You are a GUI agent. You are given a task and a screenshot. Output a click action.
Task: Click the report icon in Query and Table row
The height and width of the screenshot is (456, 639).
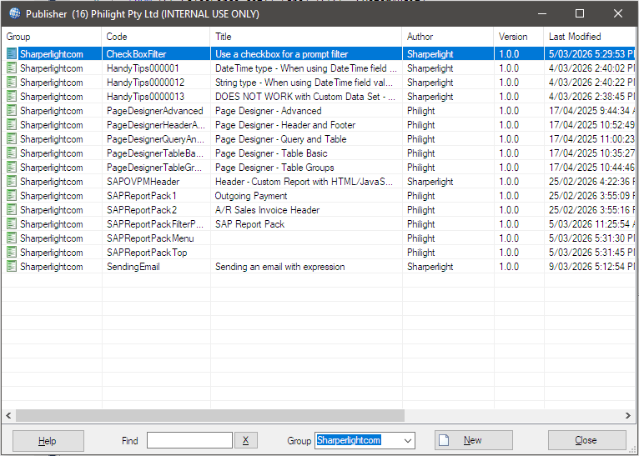(x=12, y=139)
